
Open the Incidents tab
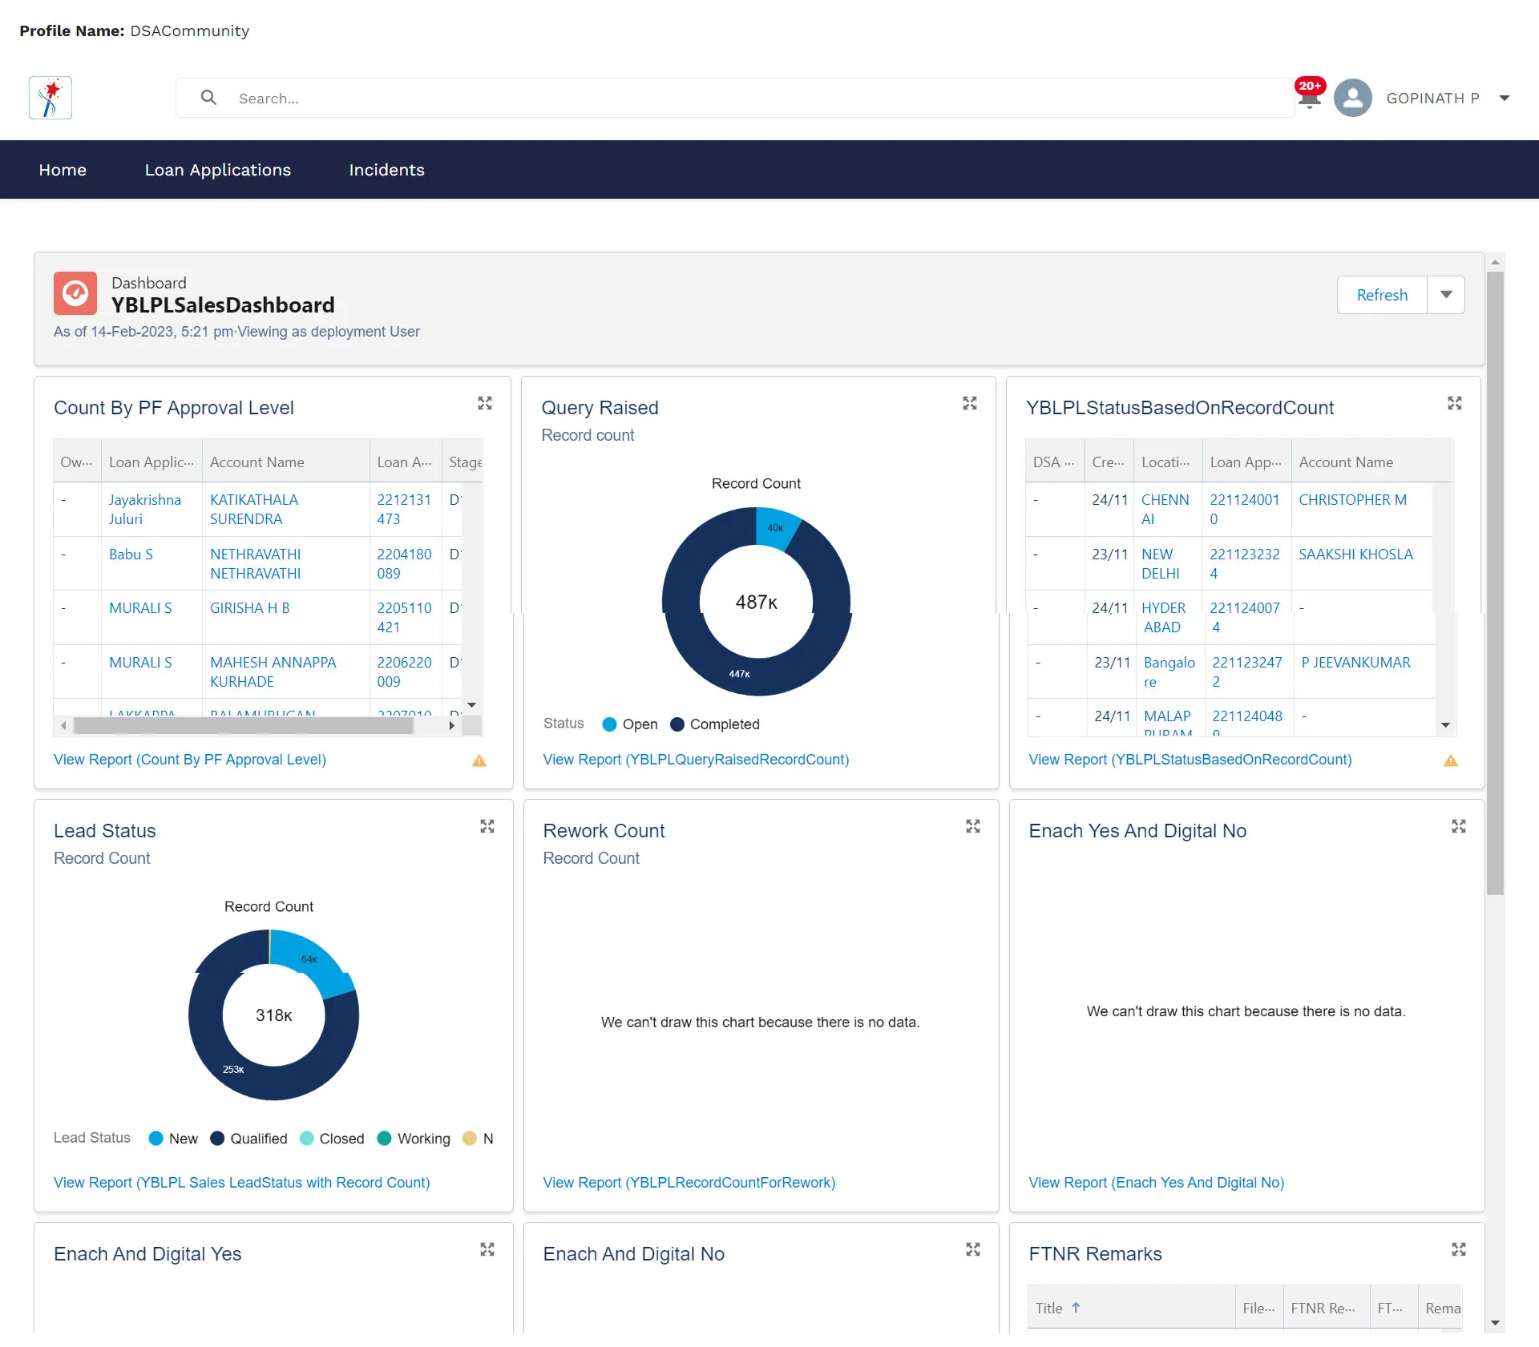(x=387, y=170)
